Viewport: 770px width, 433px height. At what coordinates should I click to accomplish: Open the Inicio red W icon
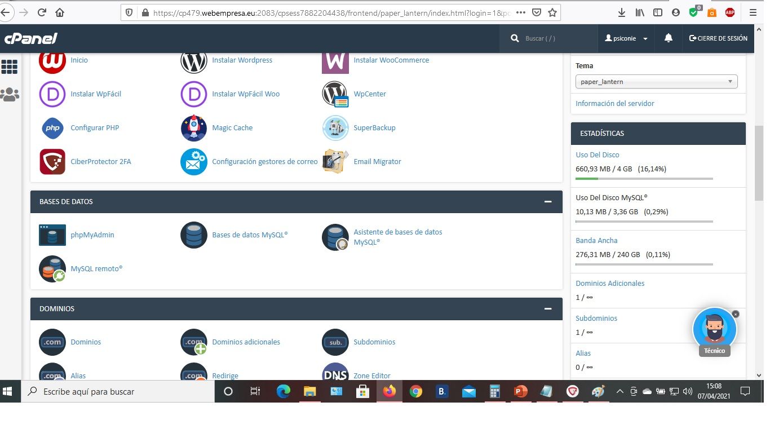[x=52, y=61]
